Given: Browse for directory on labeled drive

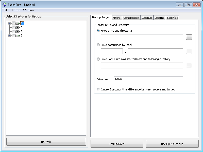Looking at the screenshot, I should [189, 51].
